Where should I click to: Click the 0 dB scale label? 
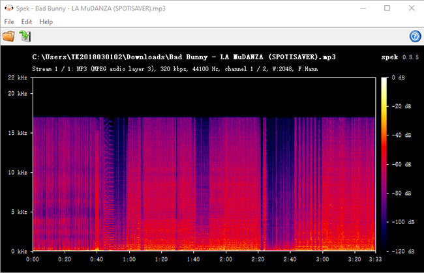(x=398, y=78)
